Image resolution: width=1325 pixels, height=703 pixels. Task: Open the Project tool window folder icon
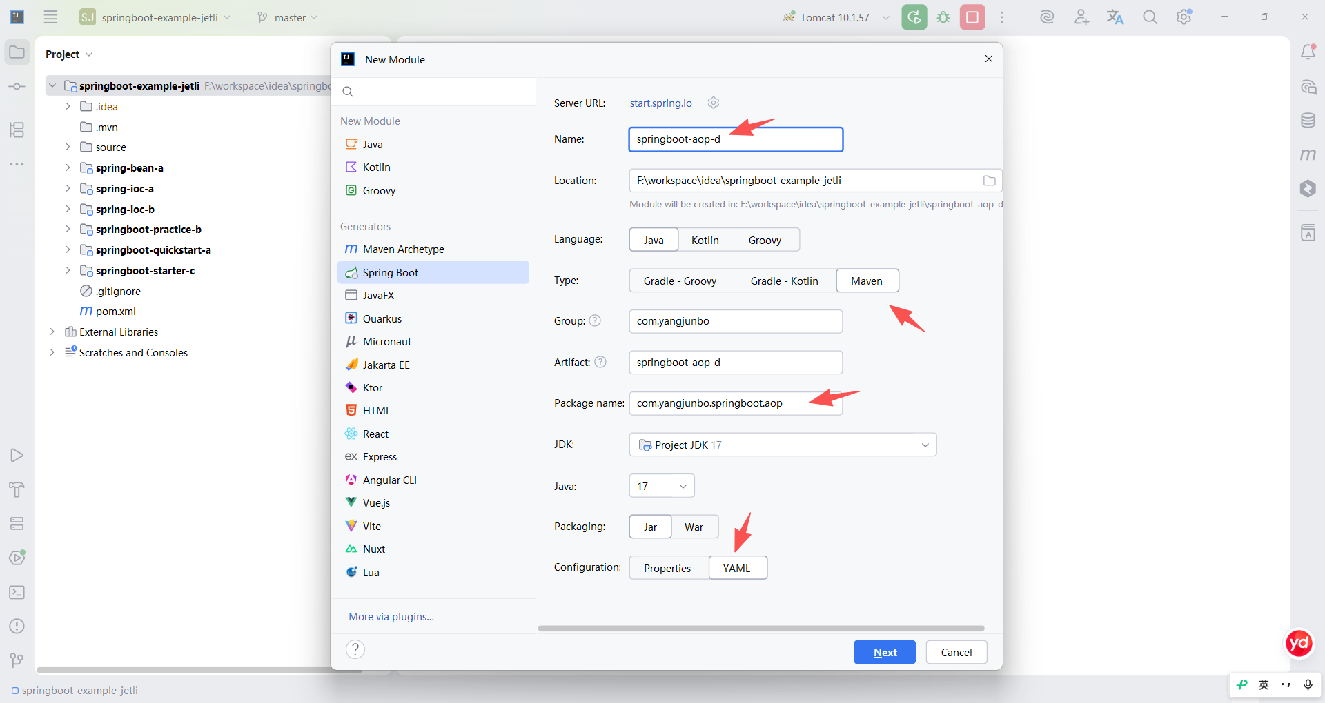click(x=17, y=52)
